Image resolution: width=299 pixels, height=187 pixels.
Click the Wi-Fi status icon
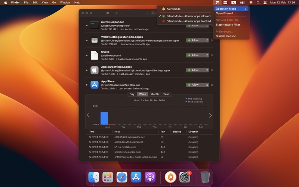tap(251, 3)
